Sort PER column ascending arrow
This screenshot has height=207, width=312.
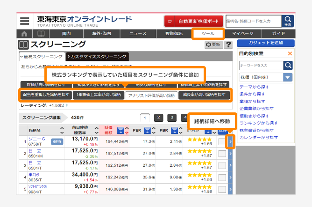coord(153,128)
